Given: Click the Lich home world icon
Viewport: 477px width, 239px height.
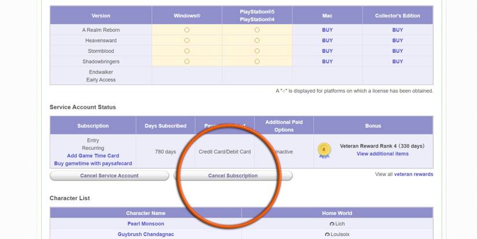Looking at the screenshot, I should point(332,224).
